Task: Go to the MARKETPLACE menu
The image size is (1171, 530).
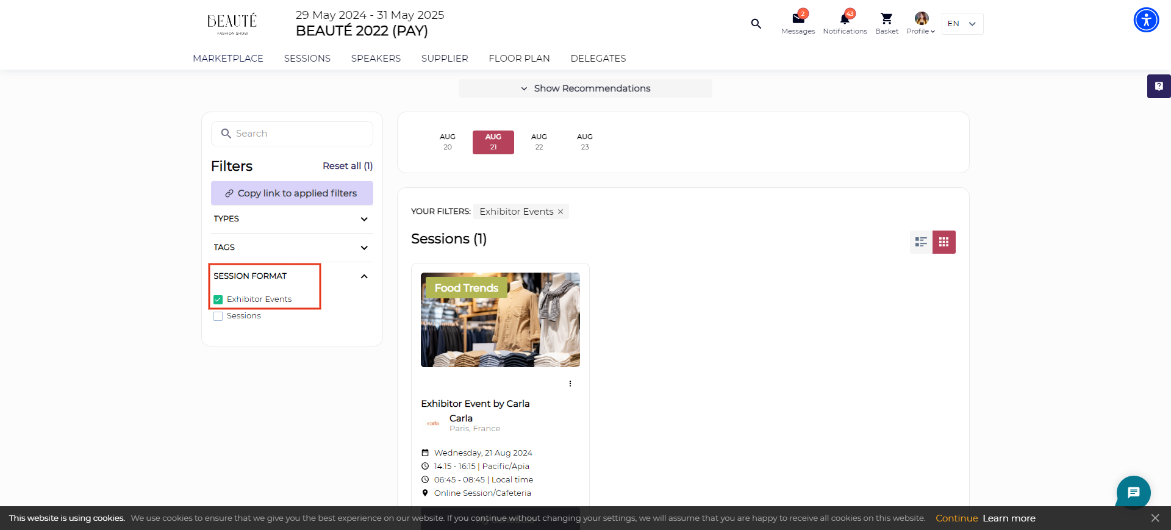Action: [228, 59]
